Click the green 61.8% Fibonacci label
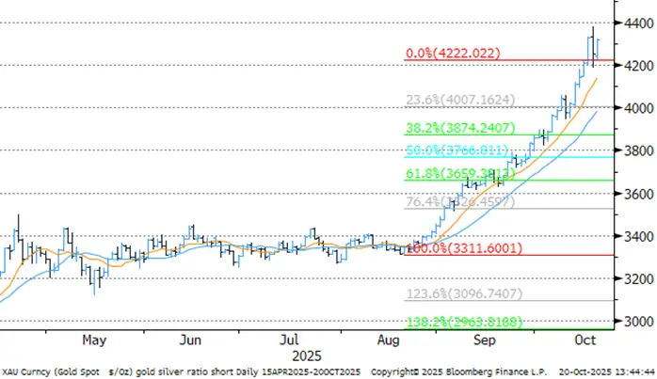The height and width of the screenshot is (379, 657). click(x=457, y=173)
